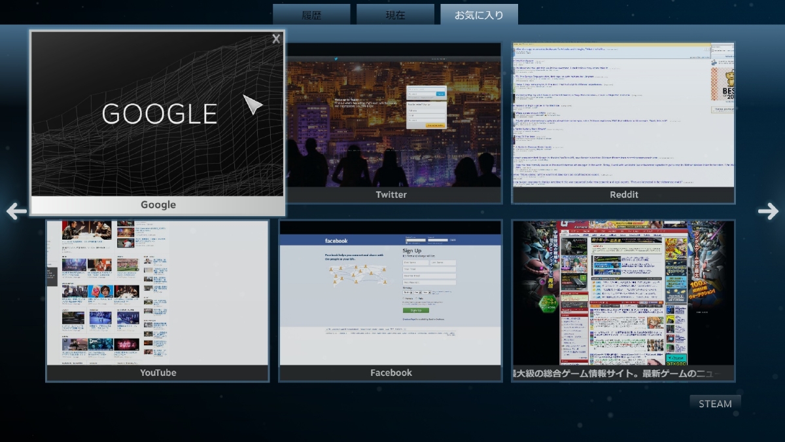Viewport: 785px width, 442px height.
Task: Go to the next page using right arrow
Action: click(768, 211)
